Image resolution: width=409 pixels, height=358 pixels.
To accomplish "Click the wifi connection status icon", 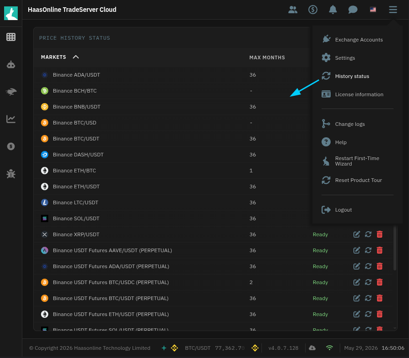I will click(329, 348).
